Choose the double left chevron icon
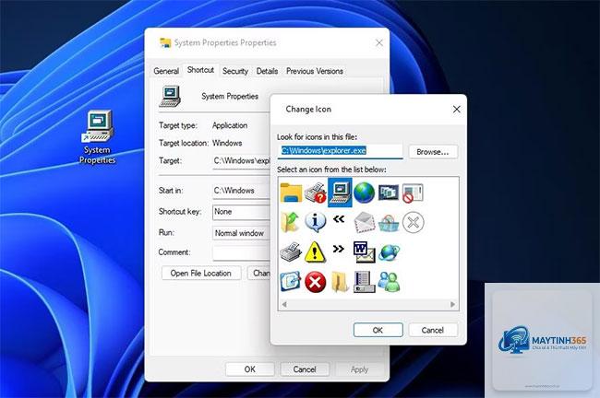This screenshot has width=600, height=398. tap(339, 219)
